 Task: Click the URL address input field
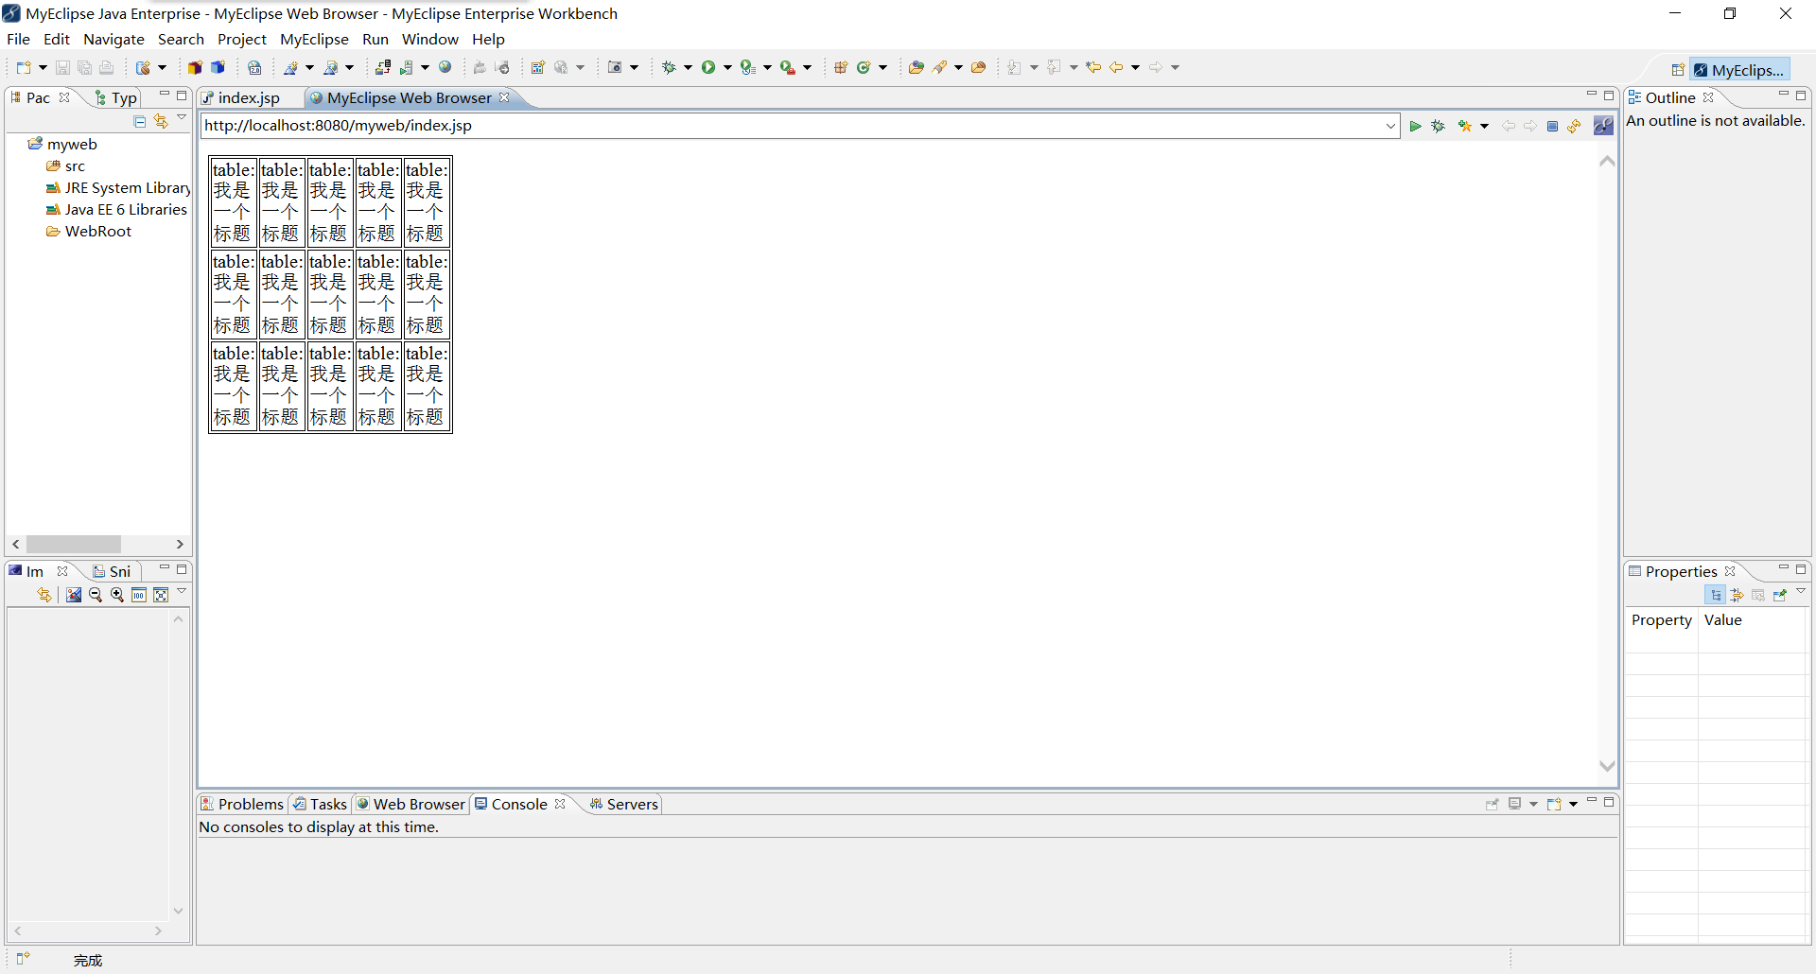click(793, 126)
